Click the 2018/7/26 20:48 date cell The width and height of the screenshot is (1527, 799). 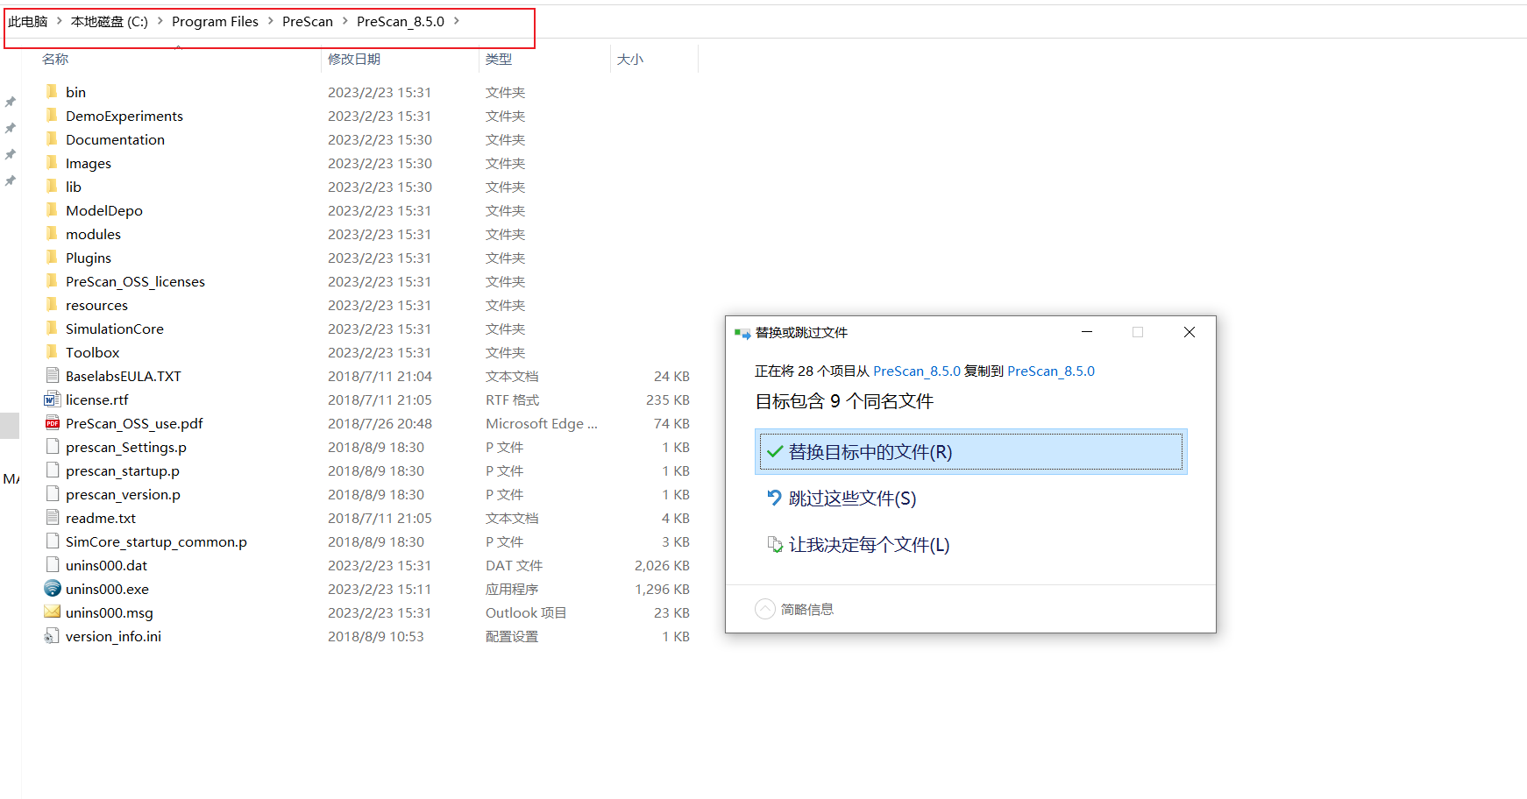pyautogui.click(x=380, y=423)
